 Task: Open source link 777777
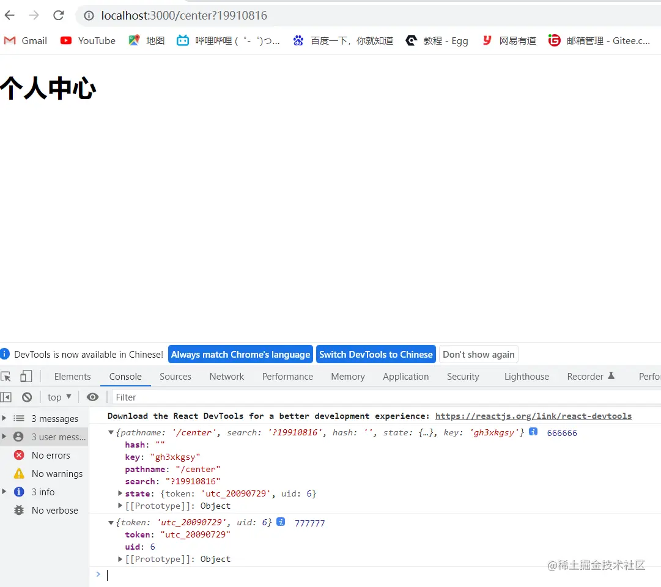click(309, 523)
